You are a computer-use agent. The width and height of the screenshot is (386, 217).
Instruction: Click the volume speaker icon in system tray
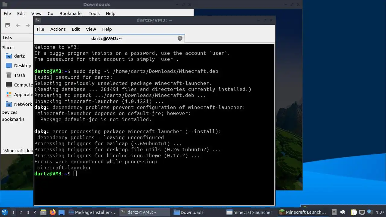point(343,212)
